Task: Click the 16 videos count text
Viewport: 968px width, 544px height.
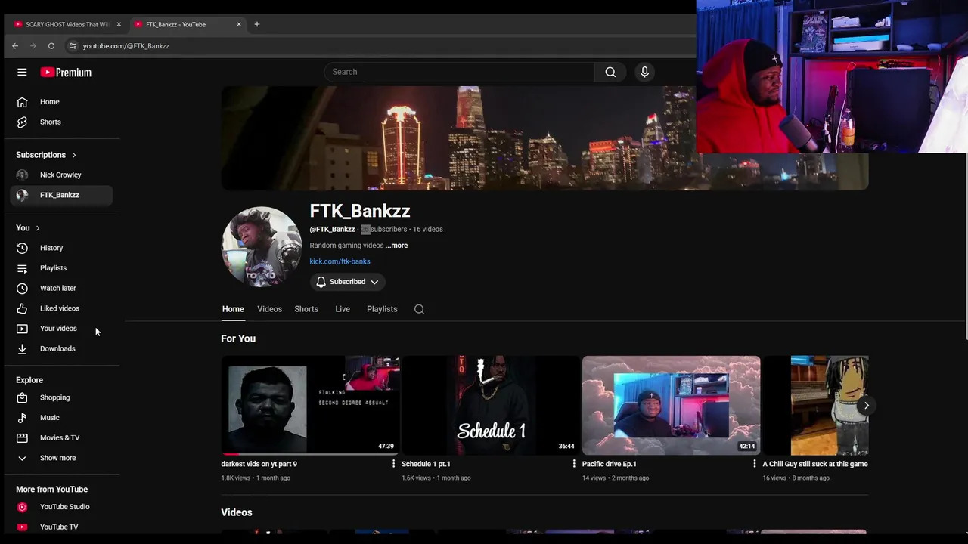Action: [x=428, y=229]
